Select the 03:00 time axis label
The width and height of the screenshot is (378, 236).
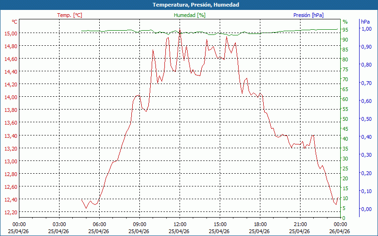59,224
